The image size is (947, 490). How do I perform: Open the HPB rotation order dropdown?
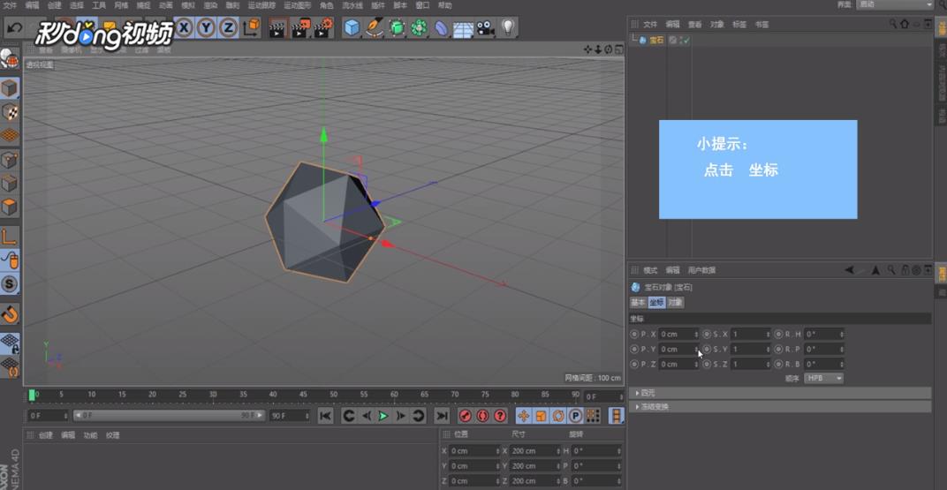click(x=824, y=379)
